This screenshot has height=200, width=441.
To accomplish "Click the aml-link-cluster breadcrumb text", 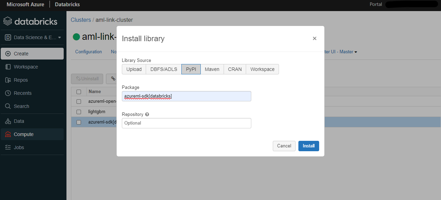I will [x=114, y=20].
